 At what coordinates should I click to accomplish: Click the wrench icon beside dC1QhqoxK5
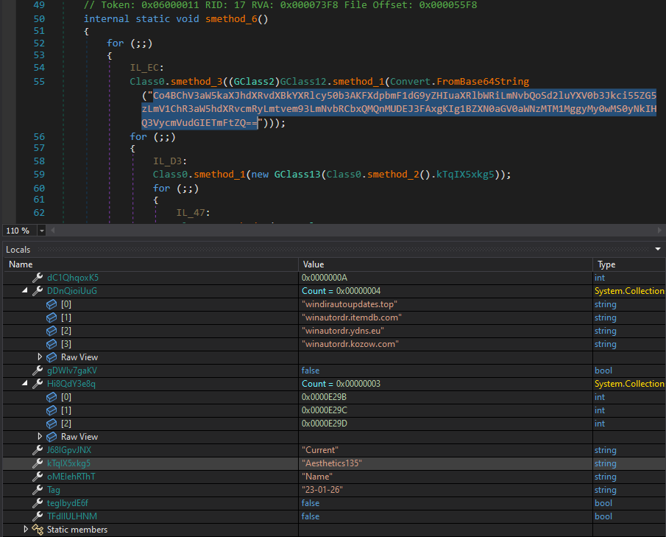(x=38, y=278)
